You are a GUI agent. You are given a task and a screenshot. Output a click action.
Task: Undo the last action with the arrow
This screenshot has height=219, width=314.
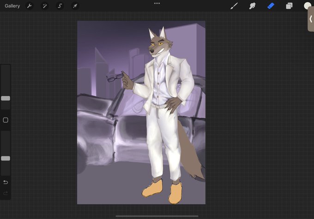pyautogui.click(x=6, y=182)
